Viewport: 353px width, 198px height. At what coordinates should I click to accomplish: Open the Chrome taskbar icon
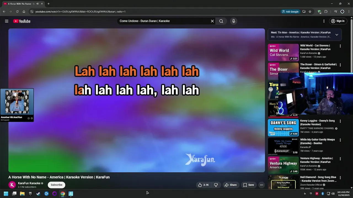(63, 194)
